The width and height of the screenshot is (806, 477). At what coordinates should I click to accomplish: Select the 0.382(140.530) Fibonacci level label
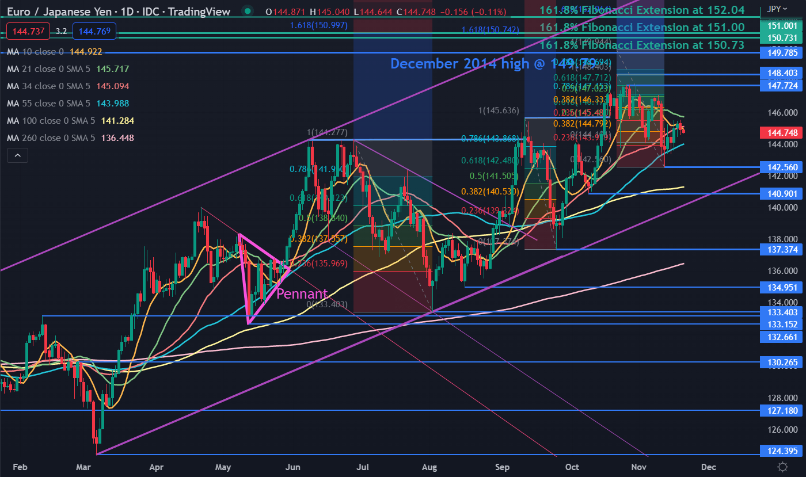pyautogui.click(x=490, y=192)
